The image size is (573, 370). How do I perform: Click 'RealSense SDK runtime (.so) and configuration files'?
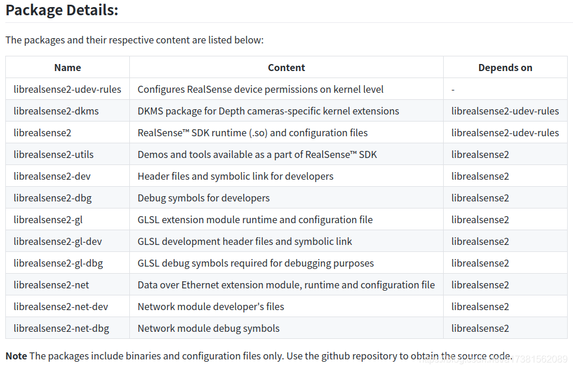click(x=253, y=133)
